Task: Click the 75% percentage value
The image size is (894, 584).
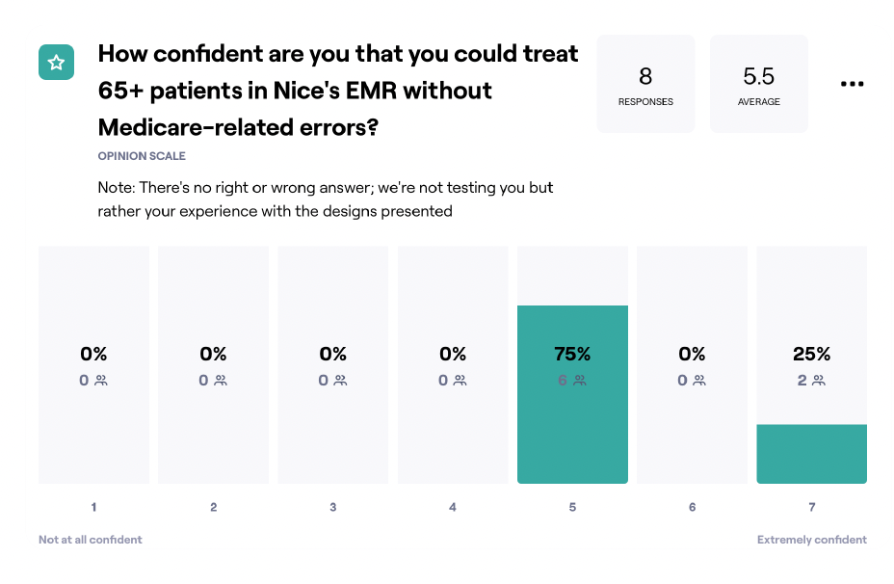Action: 572,355
